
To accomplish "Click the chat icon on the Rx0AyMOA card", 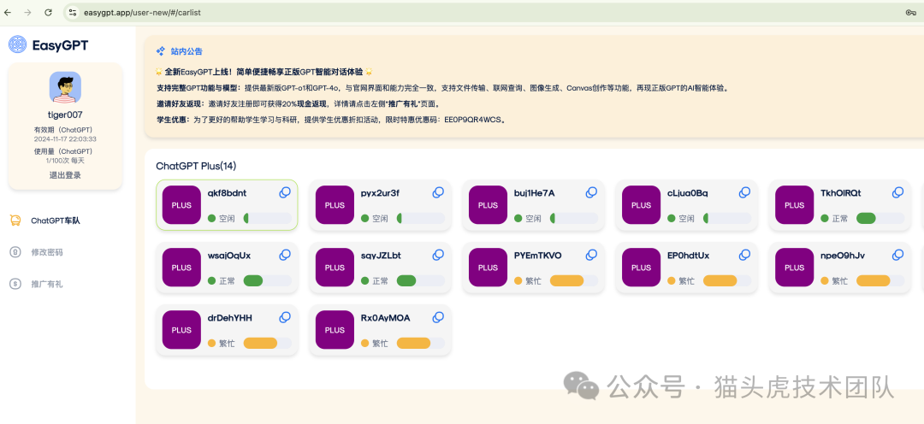I will 438,317.
